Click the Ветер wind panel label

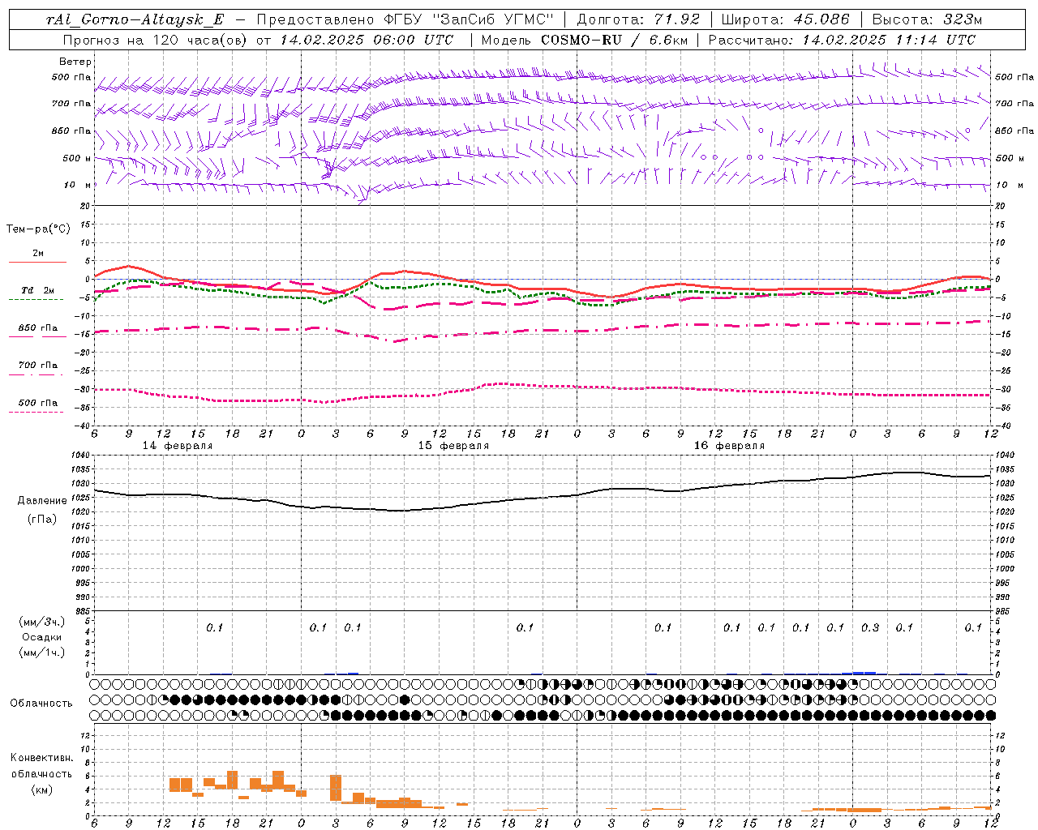pyautogui.click(x=75, y=62)
